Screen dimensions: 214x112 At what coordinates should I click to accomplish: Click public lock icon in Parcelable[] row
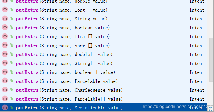coord(12,98)
